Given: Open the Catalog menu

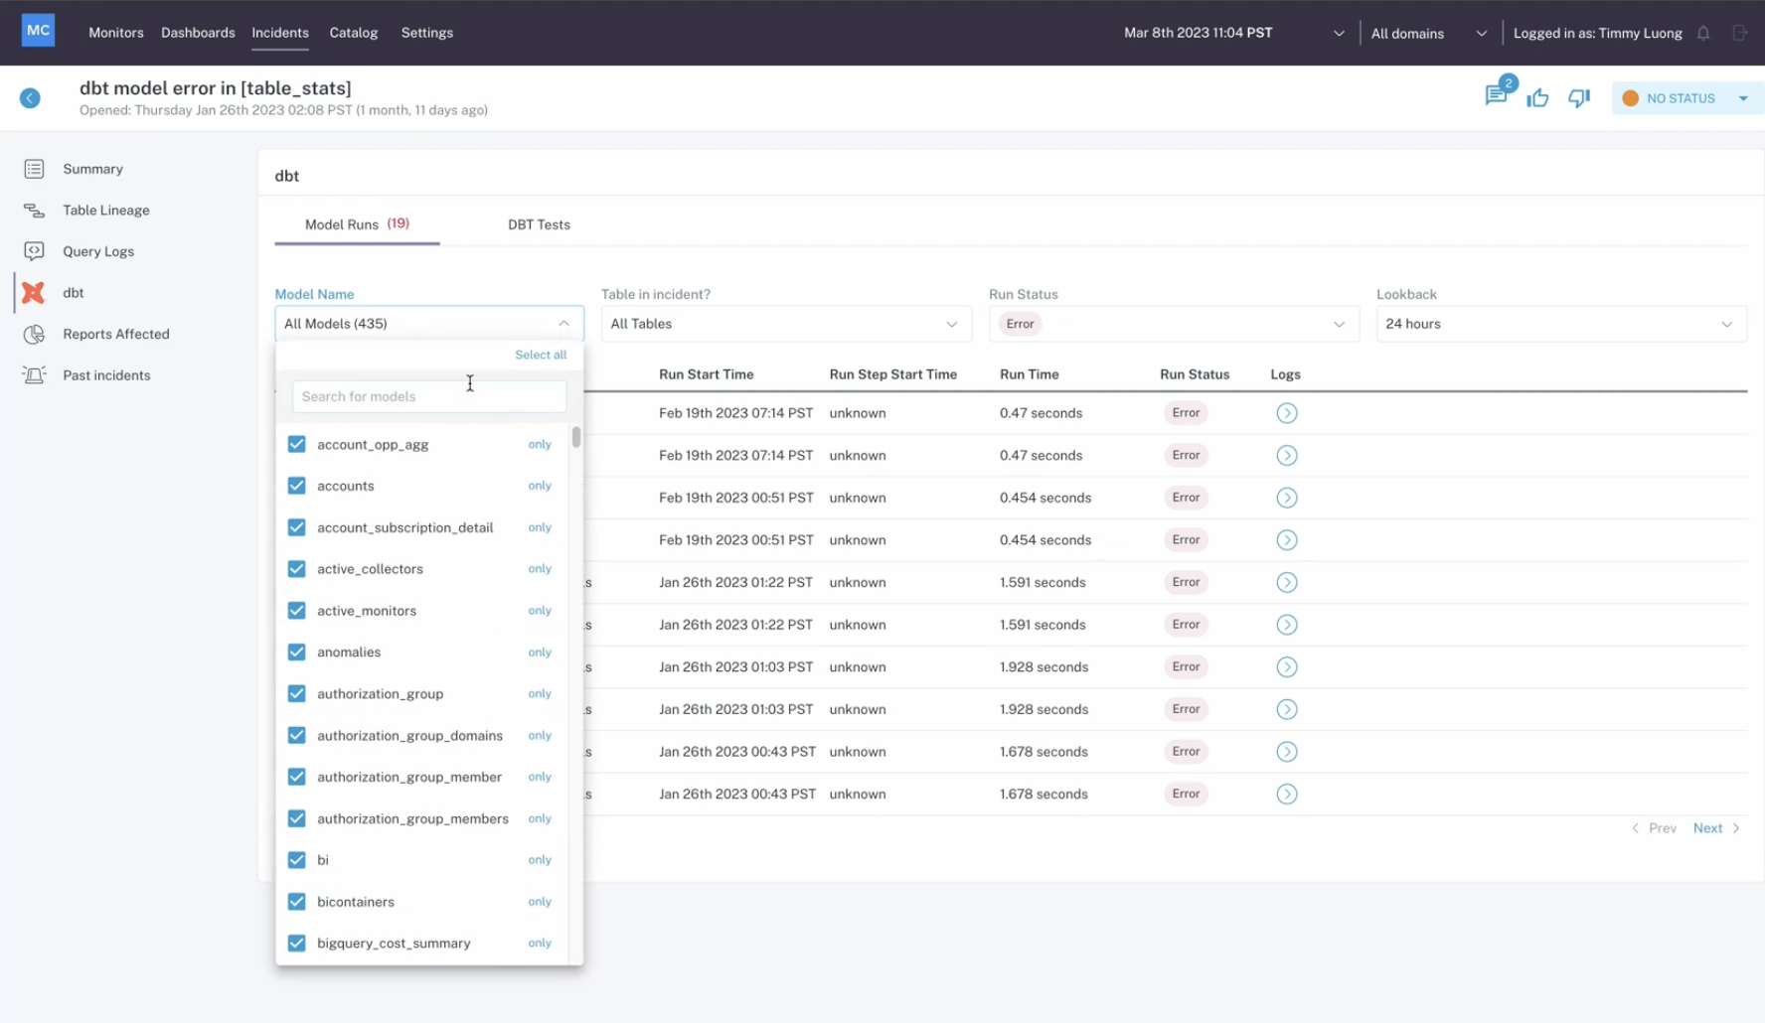Looking at the screenshot, I should pyautogui.click(x=354, y=33).
